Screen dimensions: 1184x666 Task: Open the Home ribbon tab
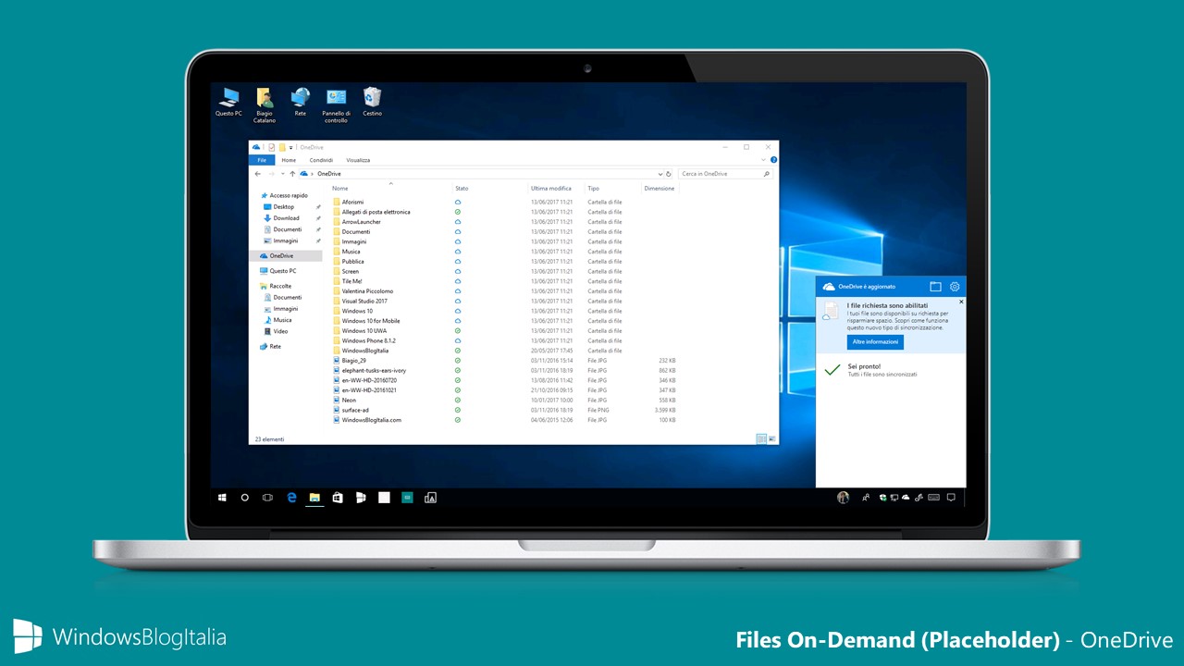(290, 160)
